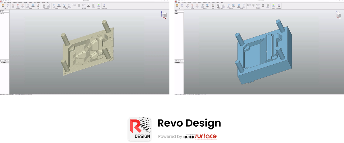Screen dimensions: 344x143
Task: Toggle the History item in left panel
Action: click(2, 62)
